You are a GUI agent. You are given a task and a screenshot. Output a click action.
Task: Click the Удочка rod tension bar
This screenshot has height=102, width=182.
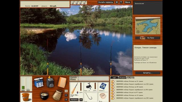[x=93, y=77]
